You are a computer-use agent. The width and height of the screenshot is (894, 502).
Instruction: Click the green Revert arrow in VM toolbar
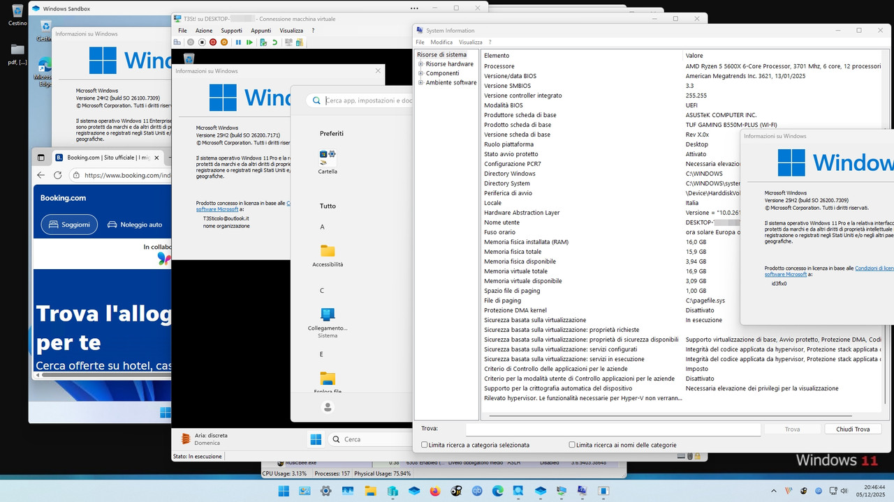coord(274,43)
